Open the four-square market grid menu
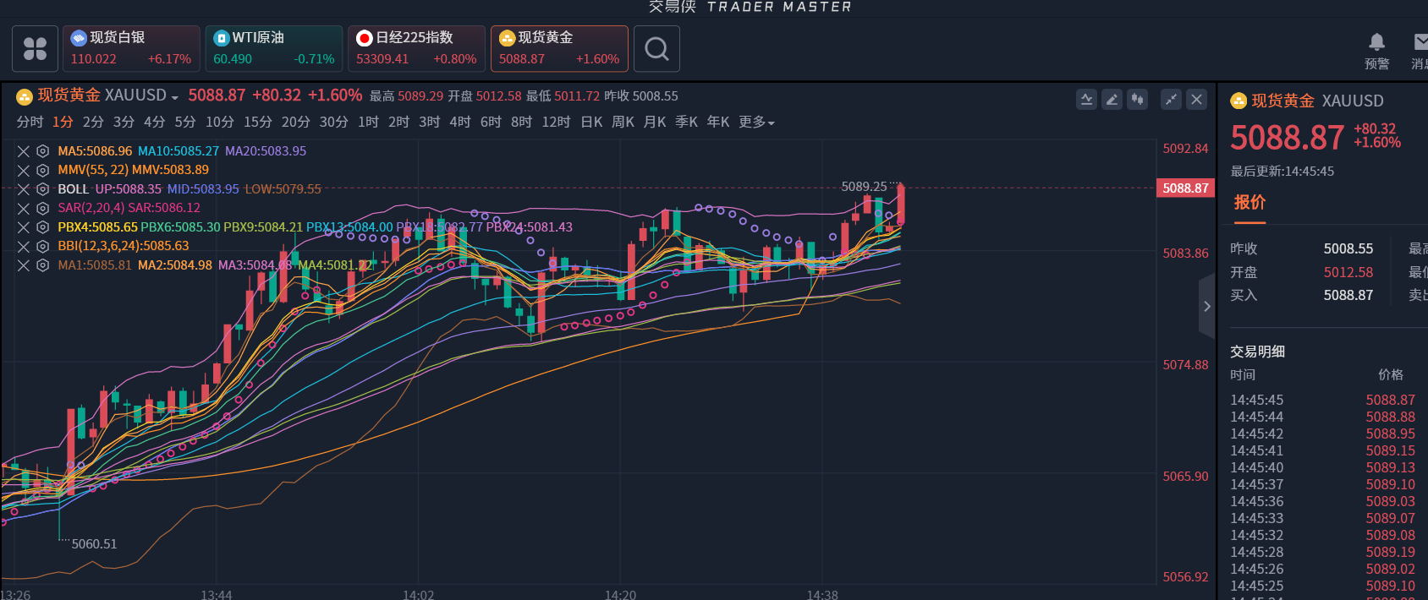 (x=35, y=49)
